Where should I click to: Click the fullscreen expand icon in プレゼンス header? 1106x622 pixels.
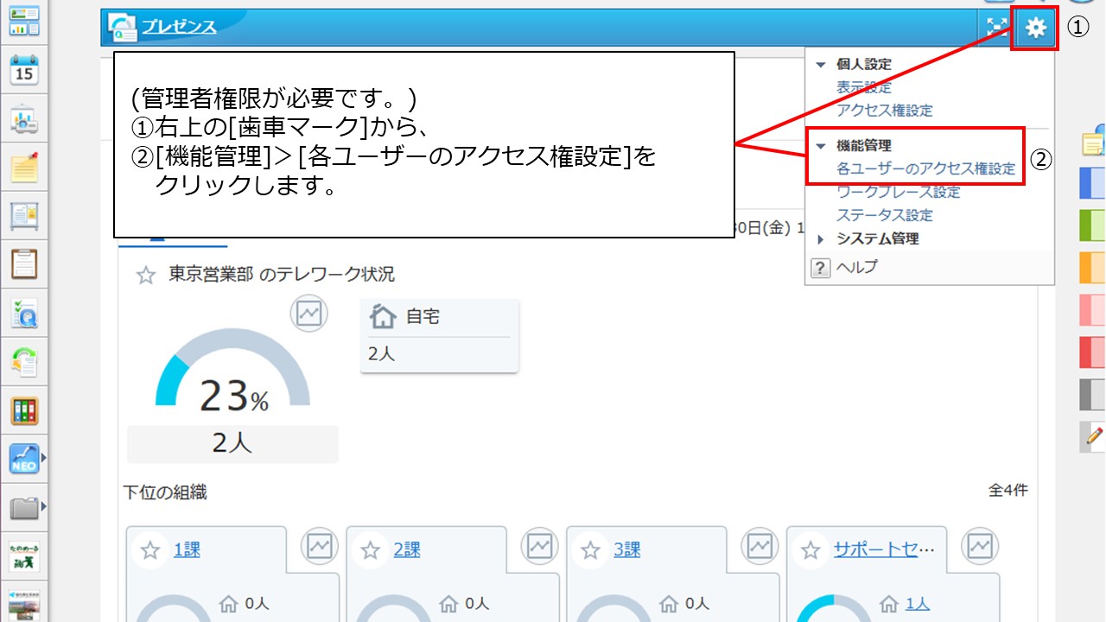click(995, 27)
